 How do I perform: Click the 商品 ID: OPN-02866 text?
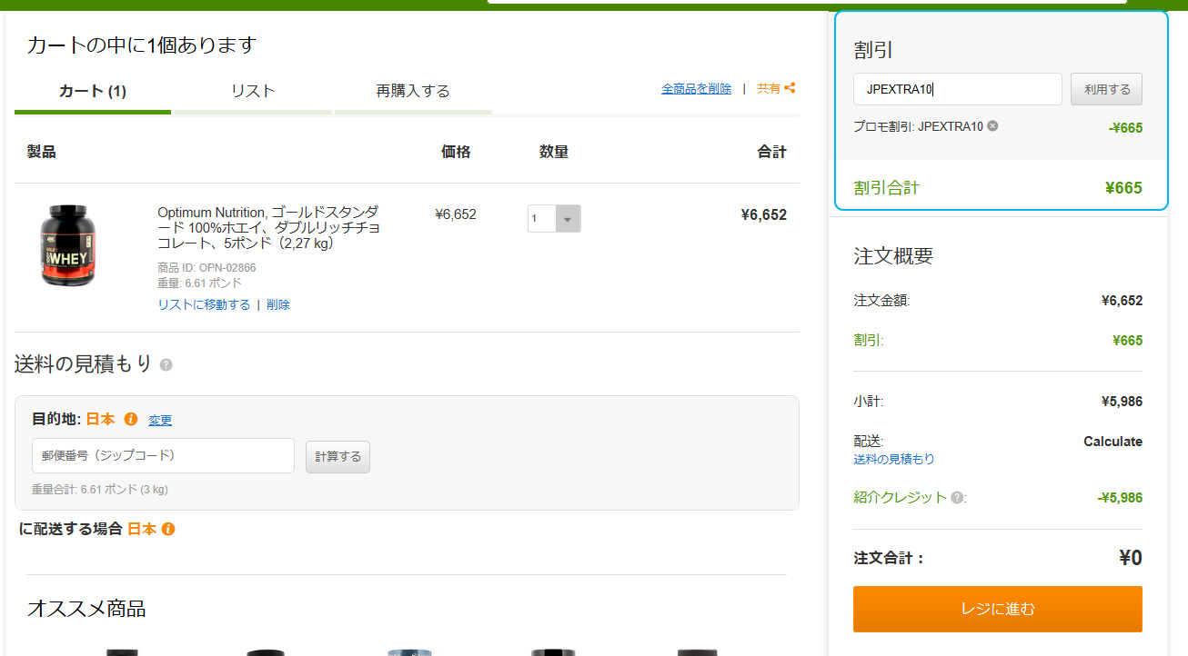(206, 268)
